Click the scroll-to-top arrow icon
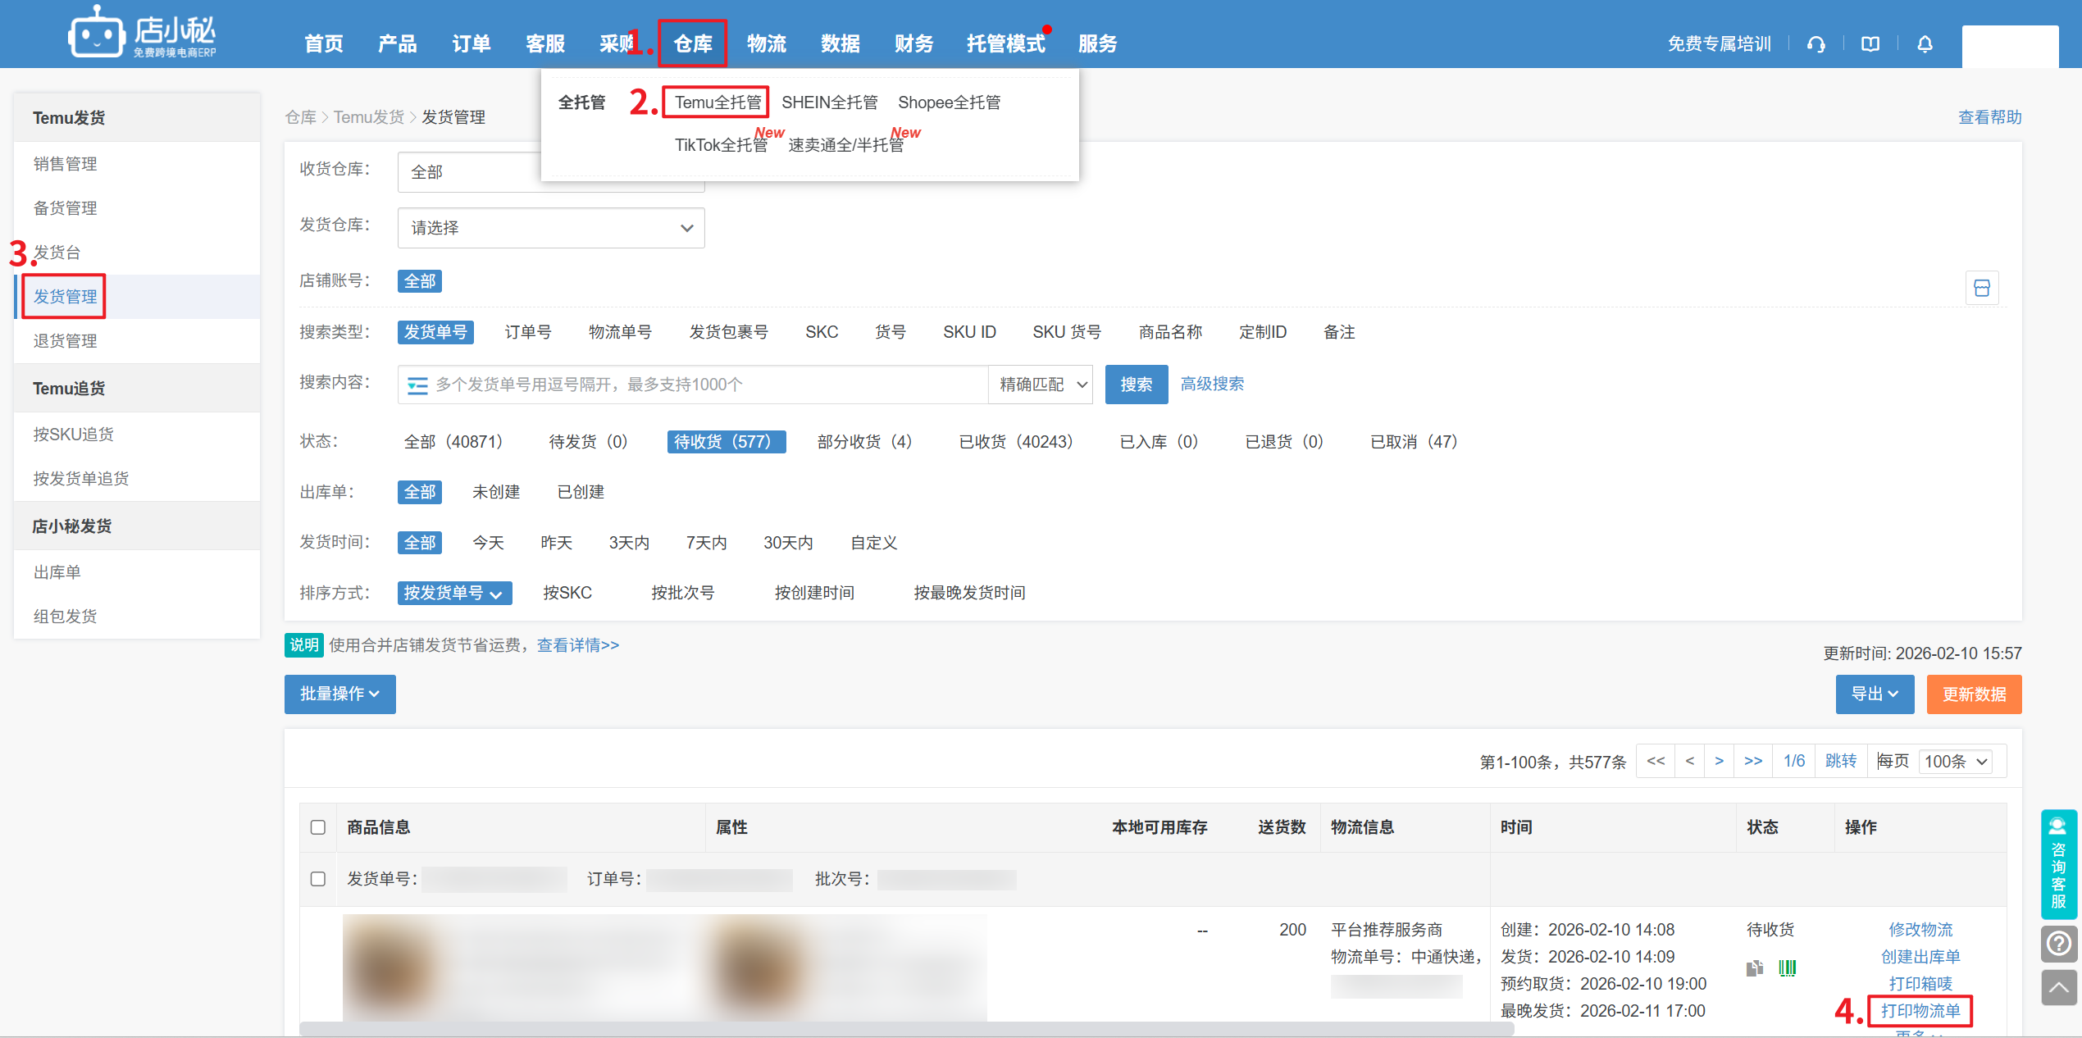Image resolution: width=2082 pixels, height=1038 pixels. point(2058,987)
